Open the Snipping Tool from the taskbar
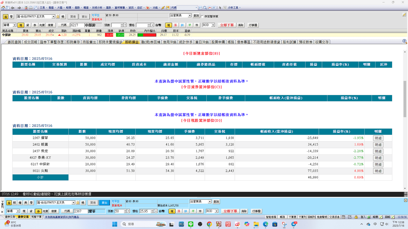The height and width of the screenshot is (229, 408). click(x=284, y=224)
